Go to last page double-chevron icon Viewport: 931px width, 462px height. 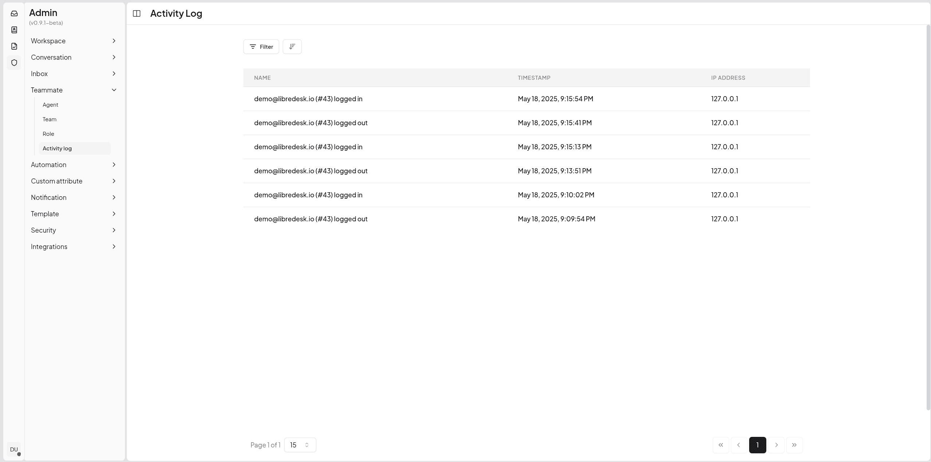coord(794,445)
